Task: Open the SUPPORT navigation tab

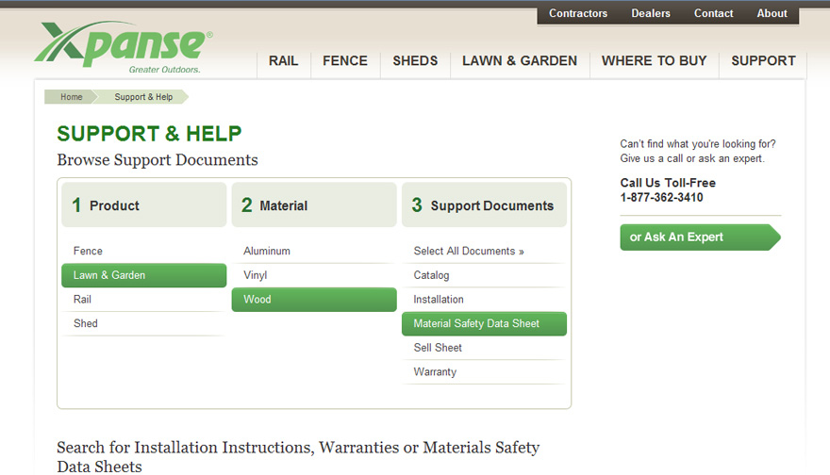Action: point(763,61)
